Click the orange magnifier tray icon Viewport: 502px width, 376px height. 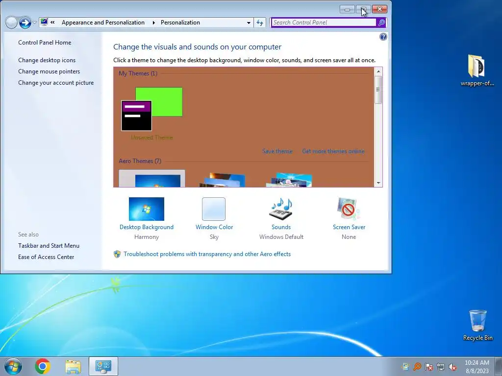(417, 367)
